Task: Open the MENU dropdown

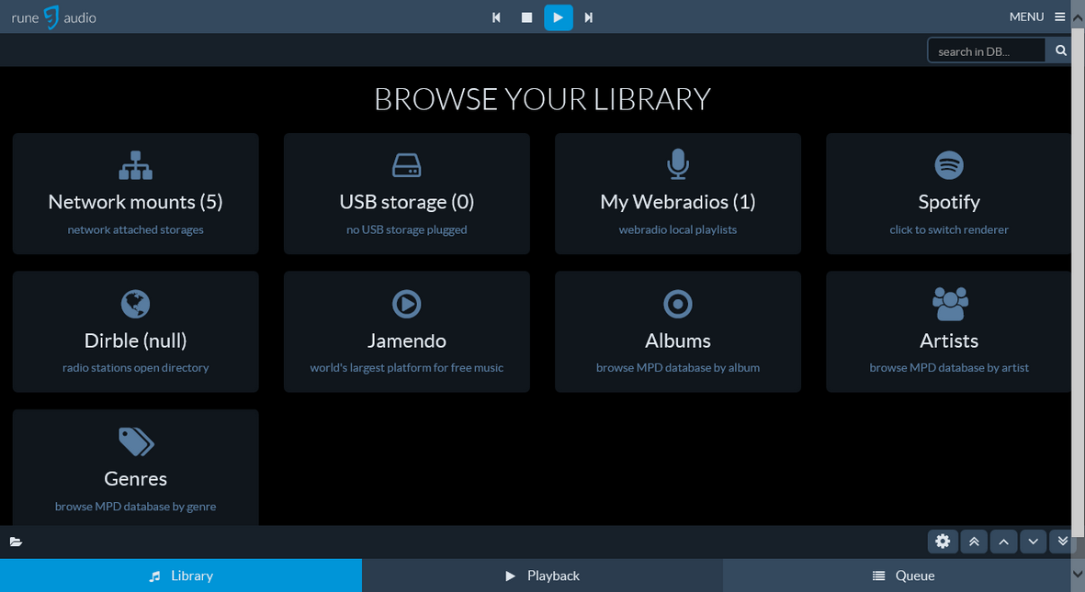Action: [x=1036, y=17]
